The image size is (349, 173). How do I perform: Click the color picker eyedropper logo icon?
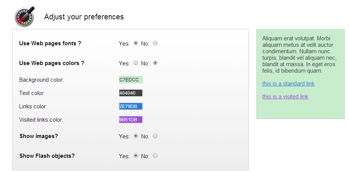(x=25, y=17)
